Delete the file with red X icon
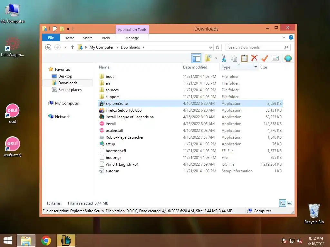Viewport: 330px width, 247px height. (x=254, y=58)
